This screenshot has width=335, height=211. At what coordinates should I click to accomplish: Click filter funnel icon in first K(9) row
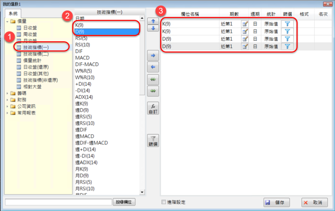287,24
